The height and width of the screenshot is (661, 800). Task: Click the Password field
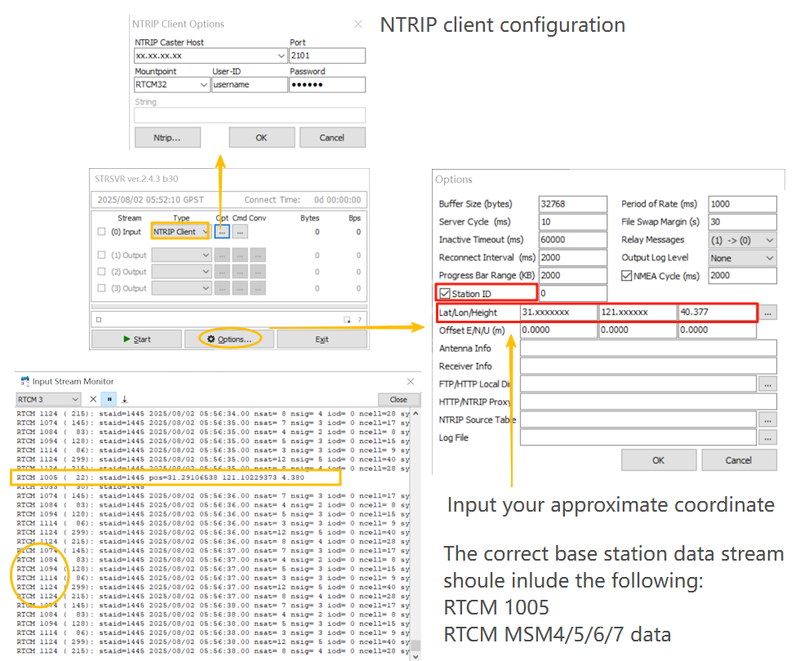click(x=327, y=85)
